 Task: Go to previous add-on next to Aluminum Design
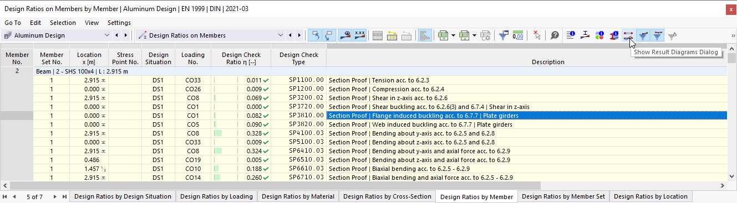coord(116,35)
